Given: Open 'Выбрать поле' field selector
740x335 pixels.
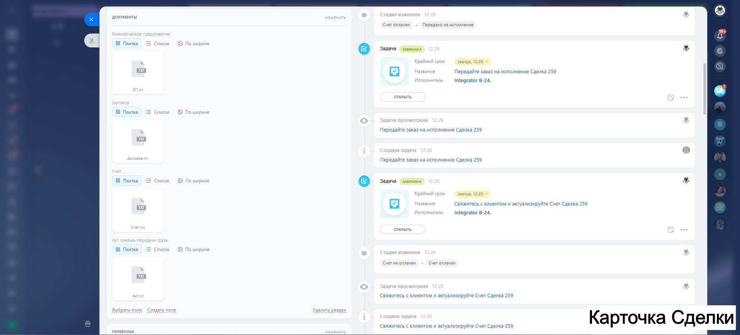Looking at the screenshot, I should [127, 310].
